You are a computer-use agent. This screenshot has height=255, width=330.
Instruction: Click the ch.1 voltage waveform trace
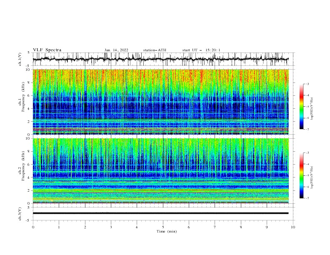pos(160,59)
